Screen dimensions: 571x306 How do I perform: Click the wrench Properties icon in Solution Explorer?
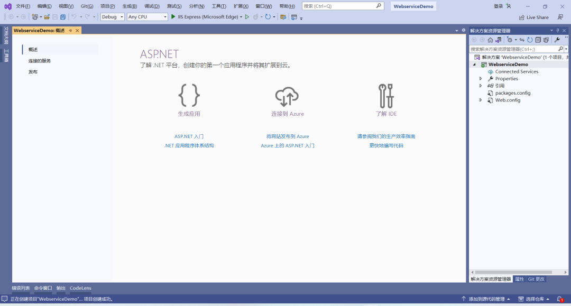coord(557,40)
